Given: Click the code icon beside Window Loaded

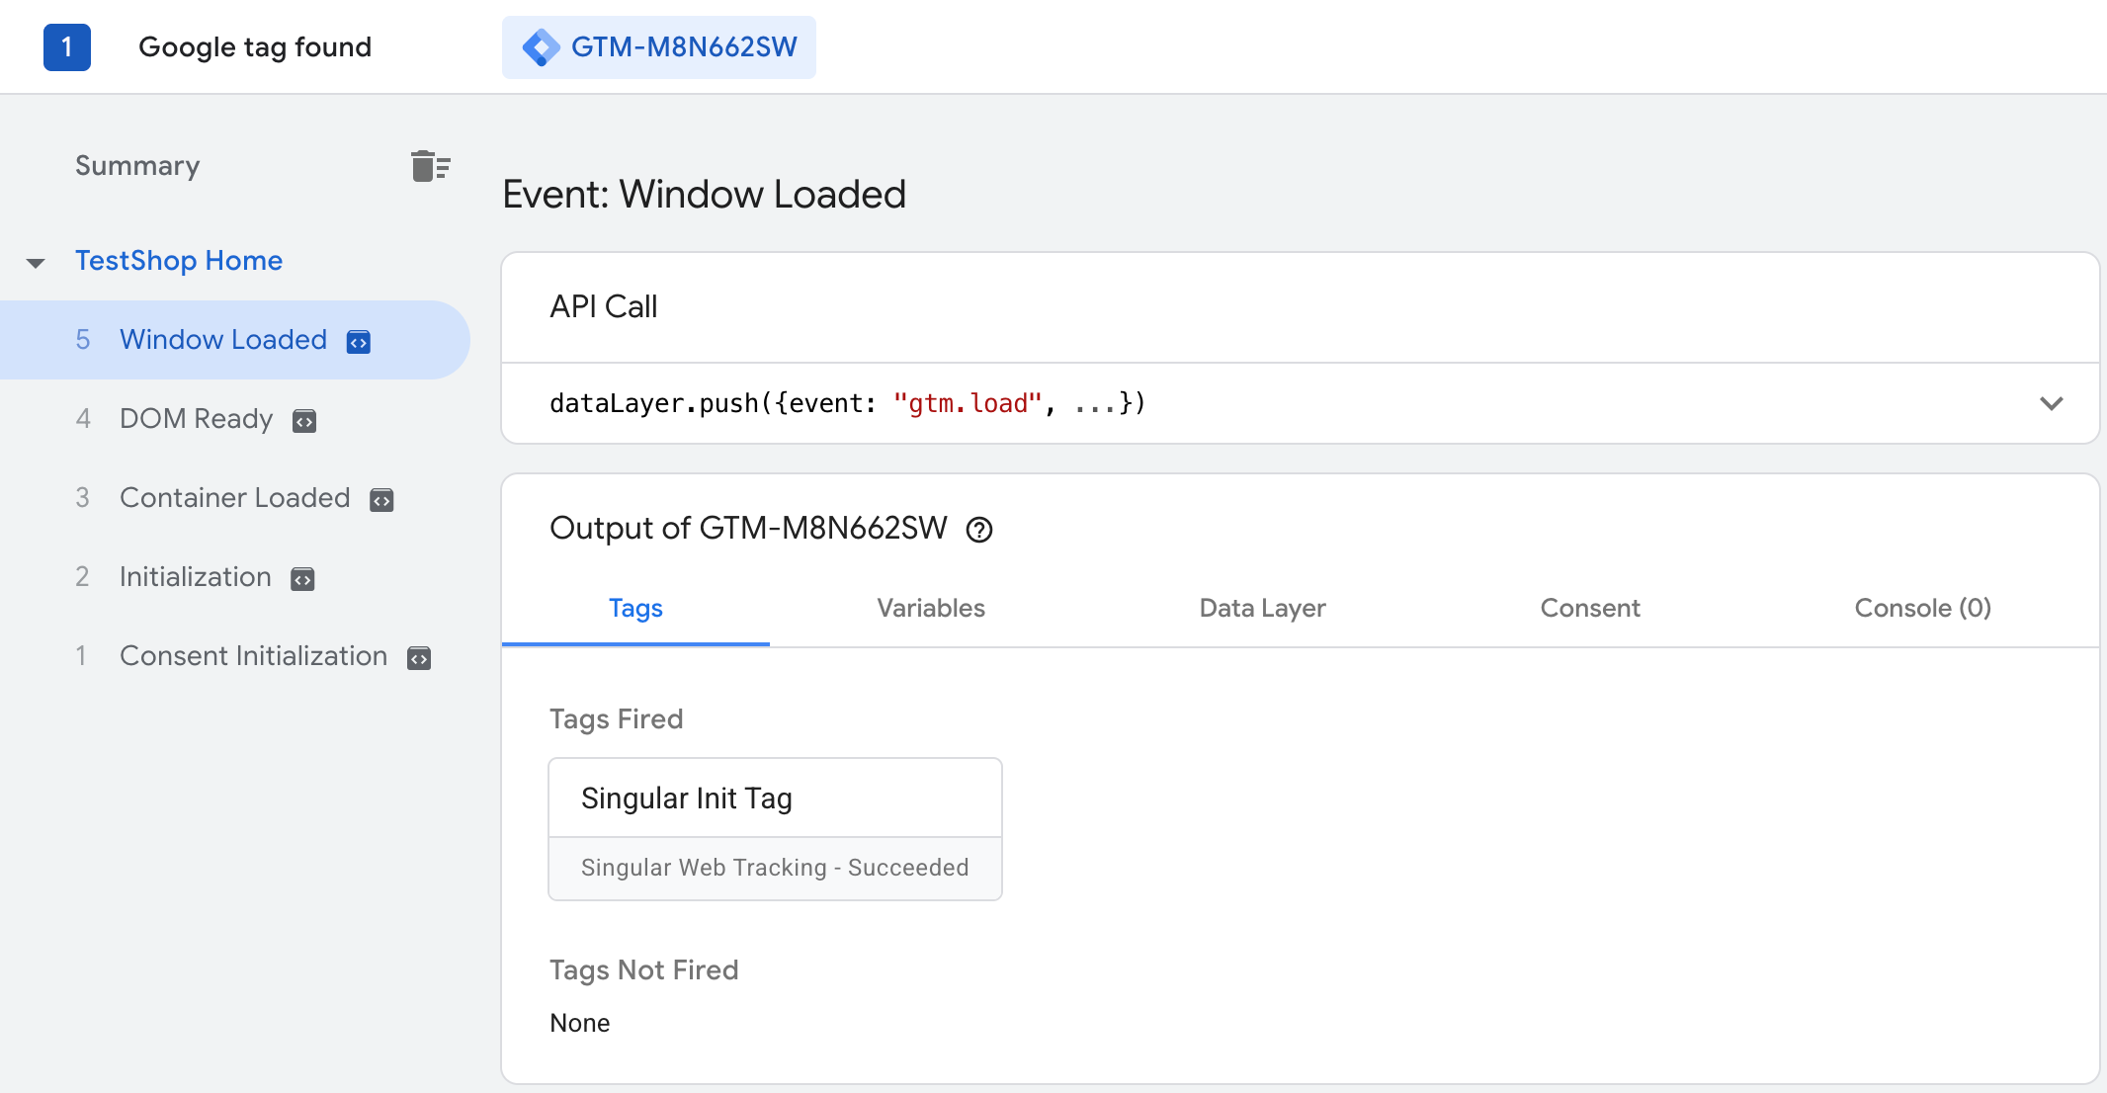Looking at the screenshot, I should (358, 342).
